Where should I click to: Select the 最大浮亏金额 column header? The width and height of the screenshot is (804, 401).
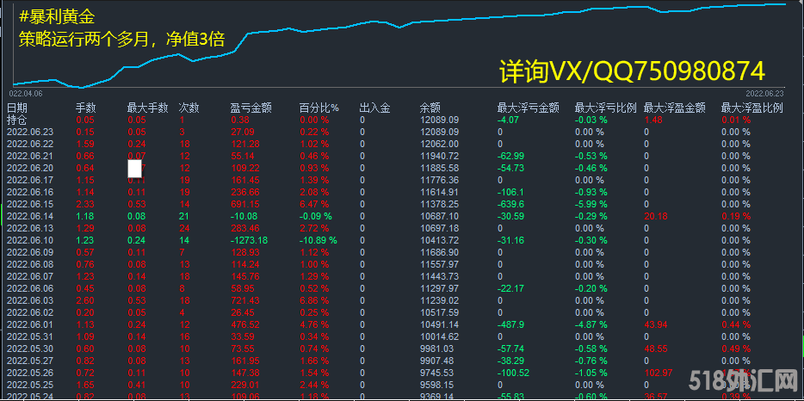(x=528, y=108)
